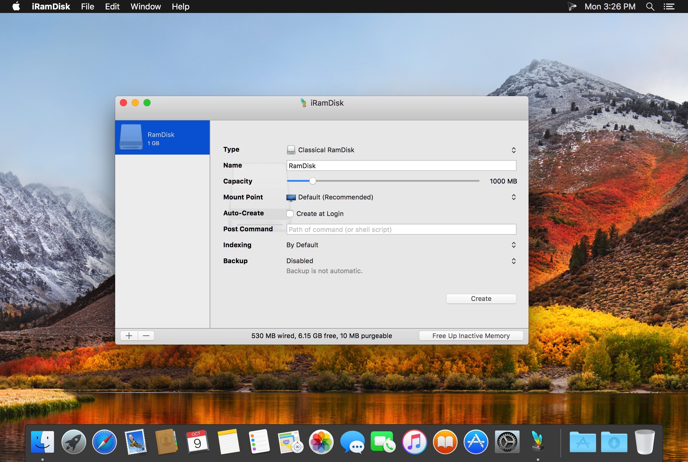This screenshot has height=462, width=688.
Task: Open Messages from the Dock
Action: coord(352,442)
